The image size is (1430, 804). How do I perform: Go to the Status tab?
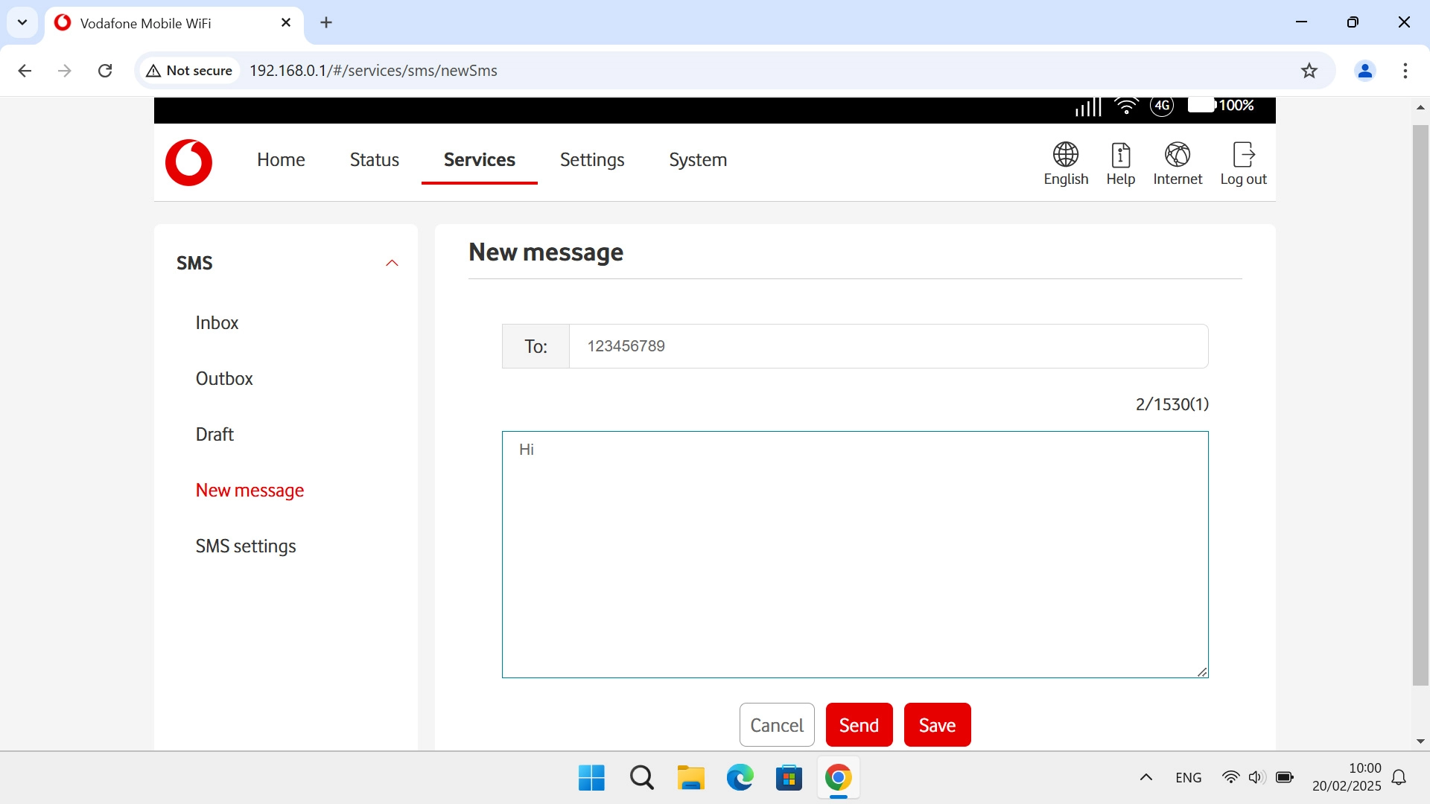pyautogui.click(x=374, y=160)
